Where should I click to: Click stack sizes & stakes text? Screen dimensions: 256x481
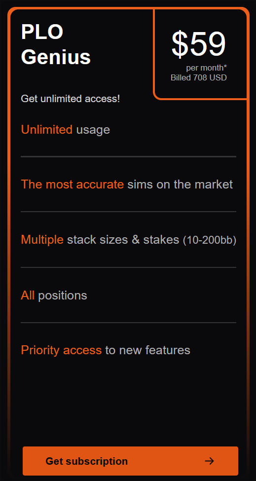pyautogui.click(x=123, y=240)
